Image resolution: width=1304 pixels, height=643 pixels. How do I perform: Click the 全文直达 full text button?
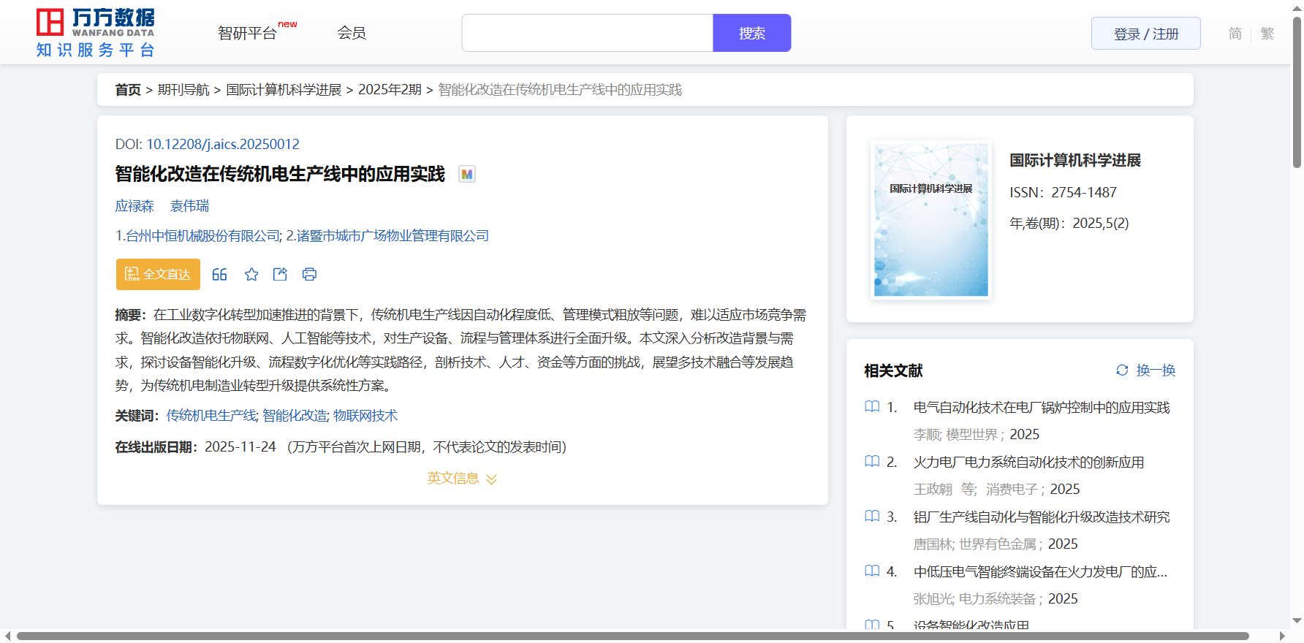158,275
